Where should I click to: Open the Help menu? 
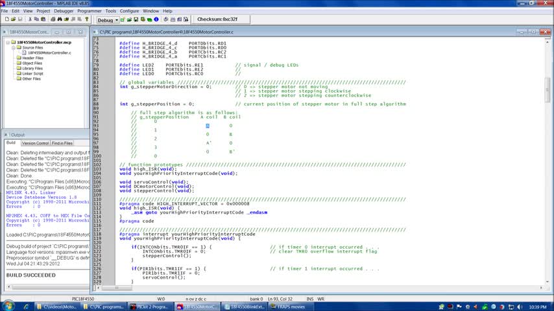(167, 11)
